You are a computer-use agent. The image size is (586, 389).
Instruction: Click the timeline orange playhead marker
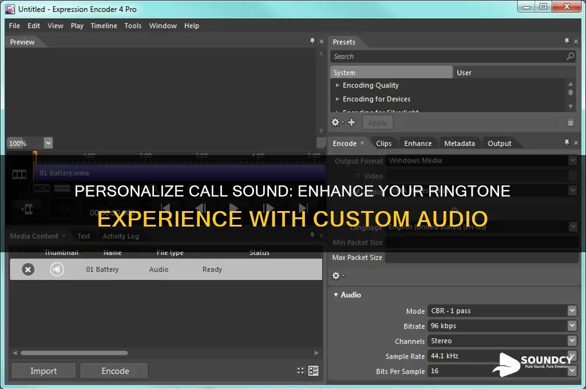coord(35,157)
